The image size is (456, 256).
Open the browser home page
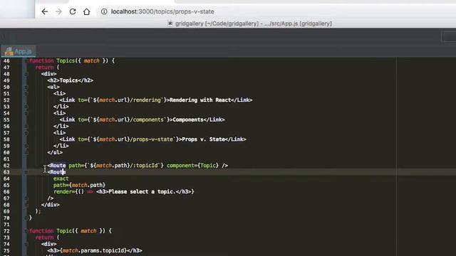click(x=87, y=11)
